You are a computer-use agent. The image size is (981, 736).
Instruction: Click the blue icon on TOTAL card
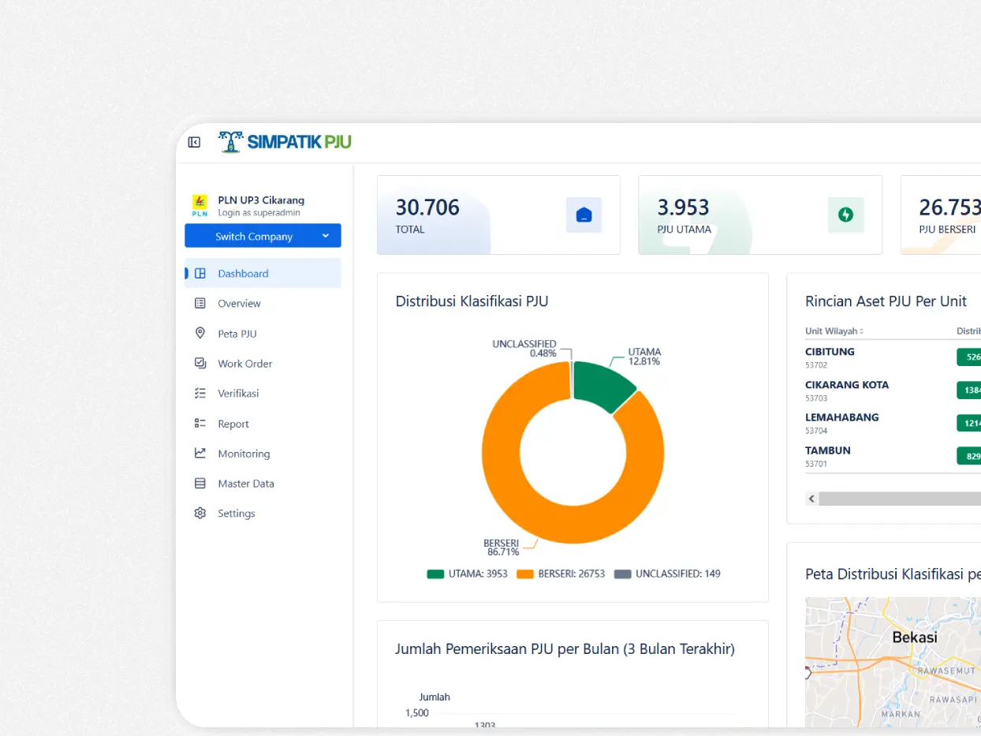[x=584, y=215]
